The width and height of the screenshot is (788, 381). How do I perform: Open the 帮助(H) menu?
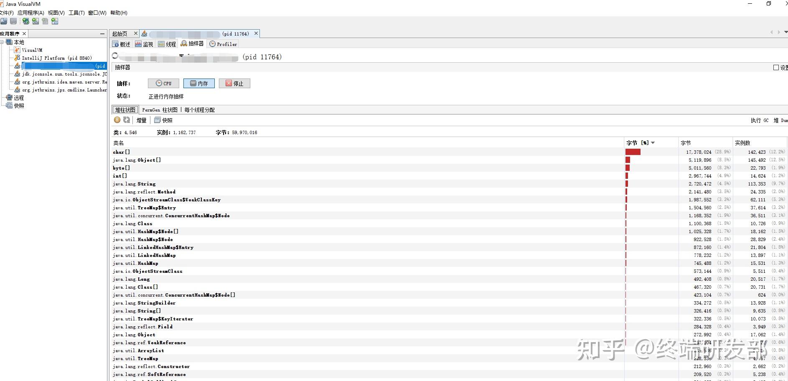[x=119, y=13]
